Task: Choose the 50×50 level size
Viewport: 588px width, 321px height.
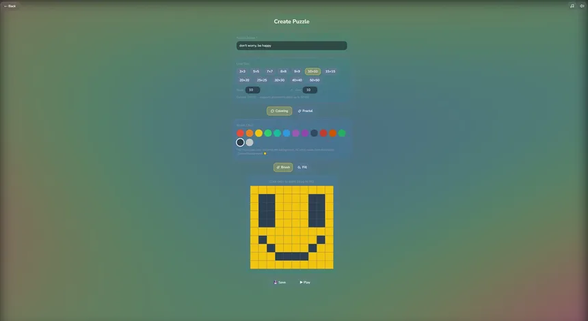Action: 315,80
